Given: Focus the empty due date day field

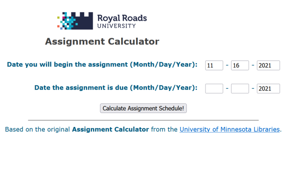Looking at the screenshot, I should 240,88.
